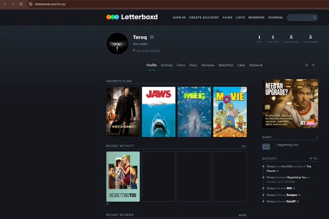Click the RECENT REVIEWS heading

(x=120, y=215)
